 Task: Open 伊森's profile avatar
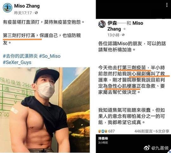click(x=102, y=24)
